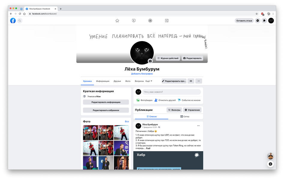Open the notifications bell icon
Screen dimensions: 284x180
[x=264, y=21]
